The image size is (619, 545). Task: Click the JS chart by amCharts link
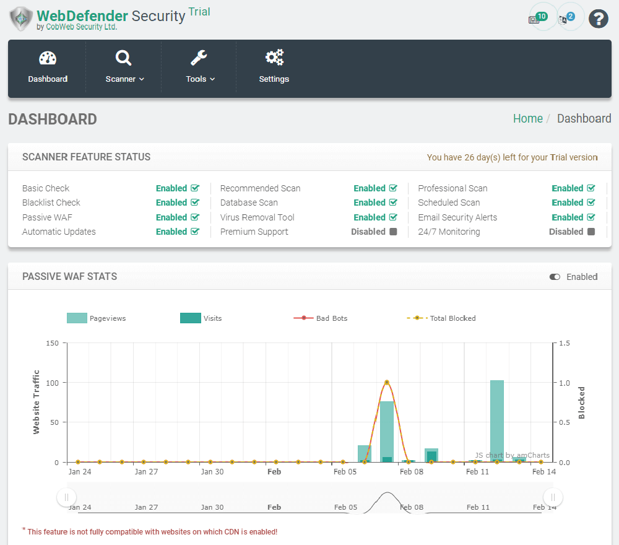(x=512, y=455)
